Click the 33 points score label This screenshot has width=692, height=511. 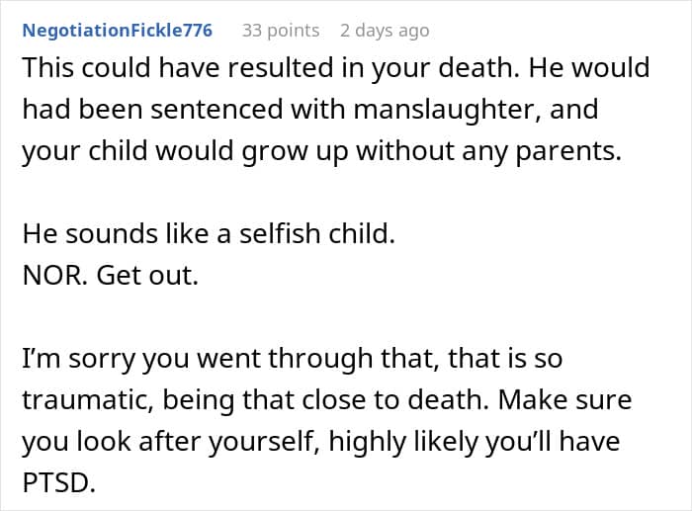click(x=281, y=31)
